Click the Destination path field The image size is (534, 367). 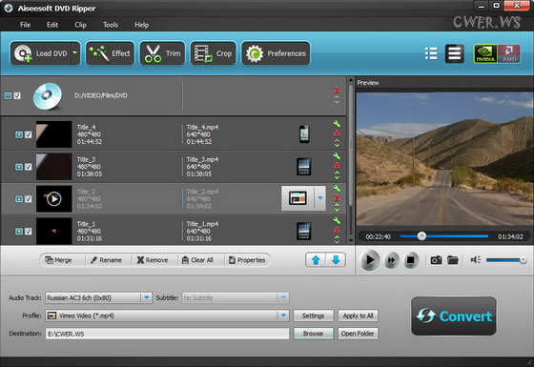pyautogui.click(x=167, y=334)
